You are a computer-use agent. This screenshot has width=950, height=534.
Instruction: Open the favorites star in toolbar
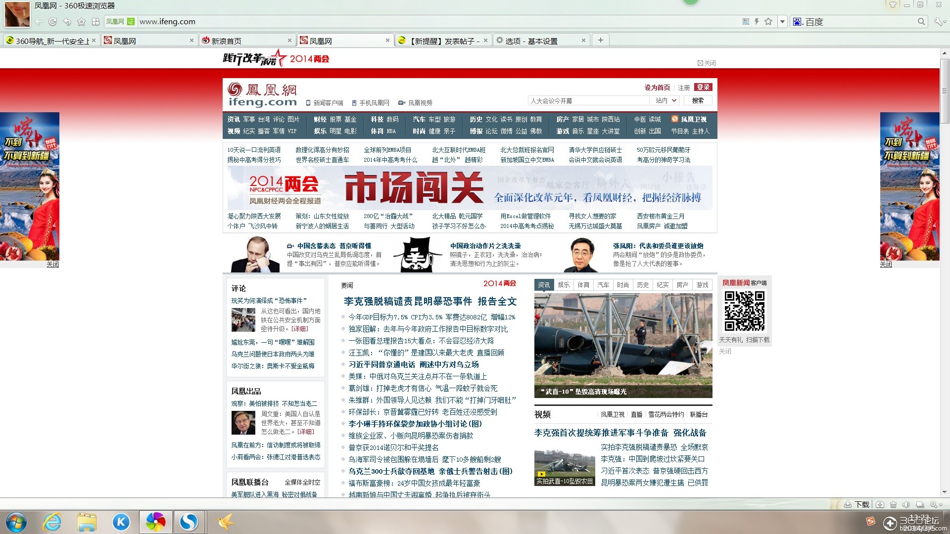click(x=82, y=22)
